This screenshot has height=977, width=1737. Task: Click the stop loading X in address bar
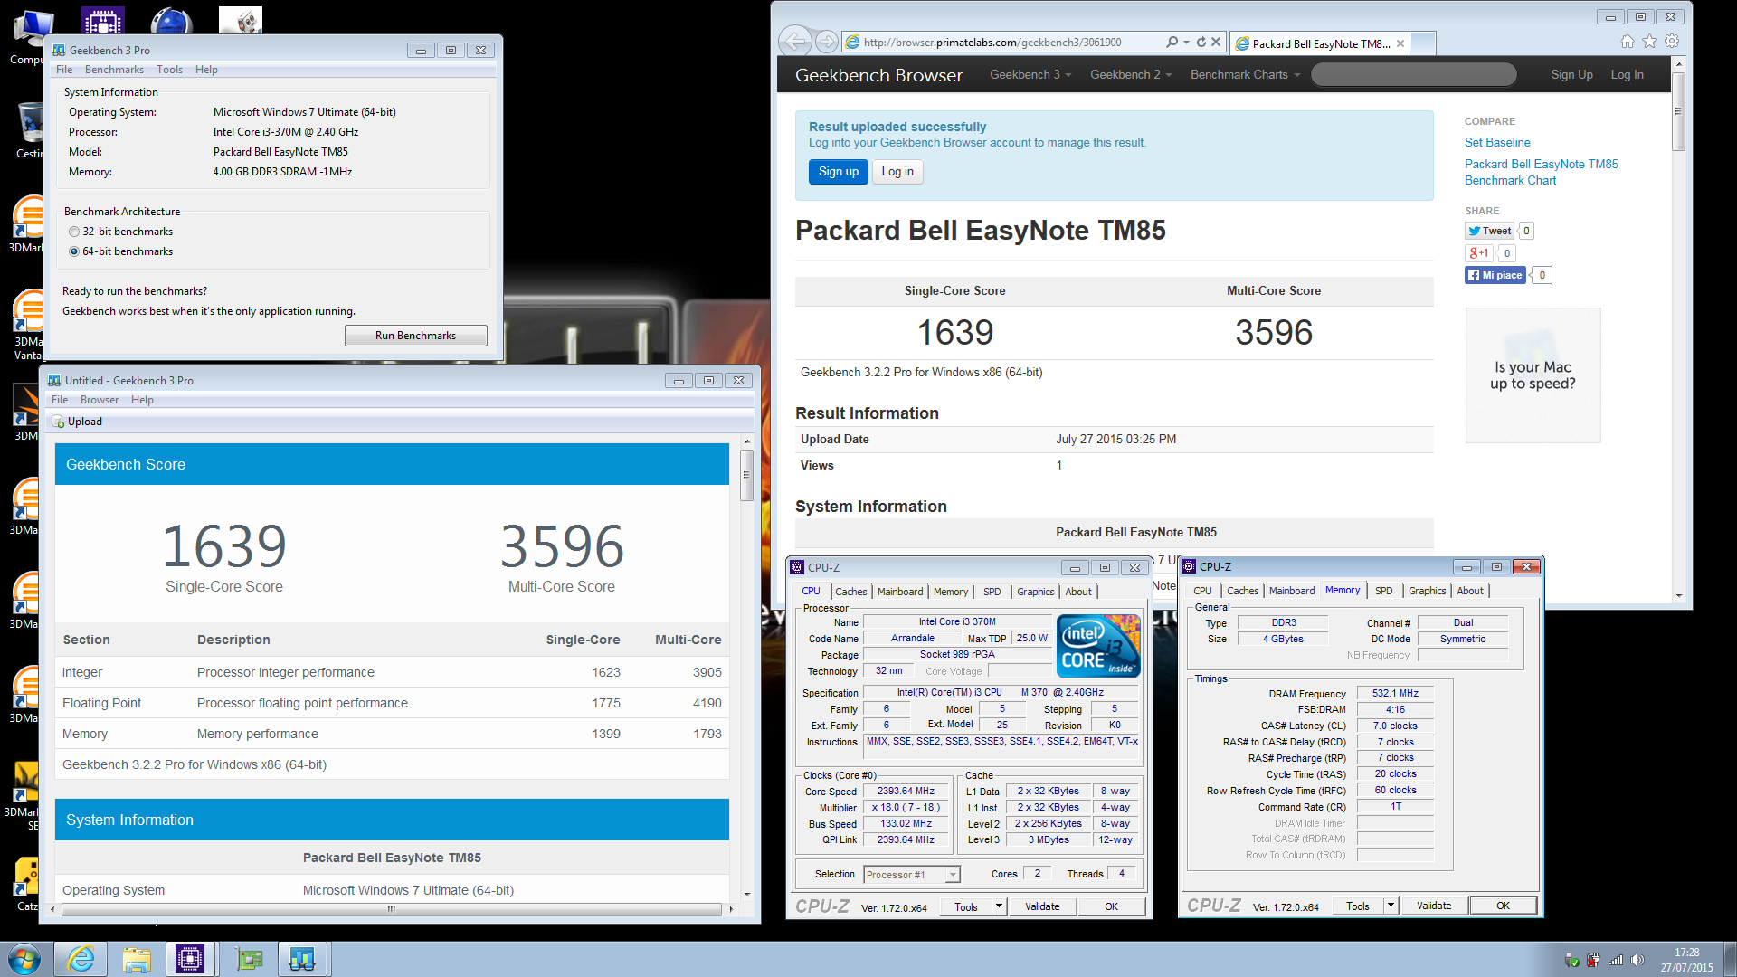[x=1216, y=42]
